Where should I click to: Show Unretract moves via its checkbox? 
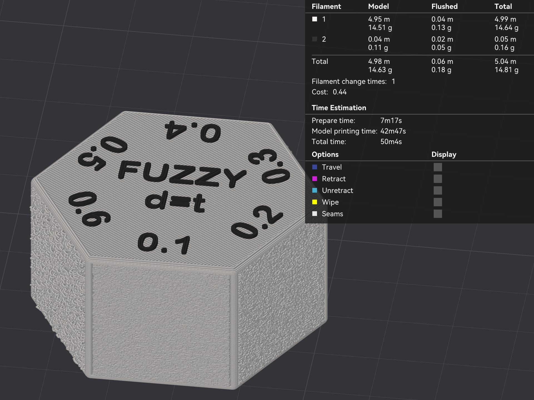[438, 190]
